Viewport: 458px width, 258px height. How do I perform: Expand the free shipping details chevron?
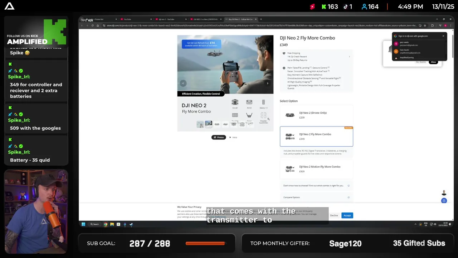click(349, 57)
